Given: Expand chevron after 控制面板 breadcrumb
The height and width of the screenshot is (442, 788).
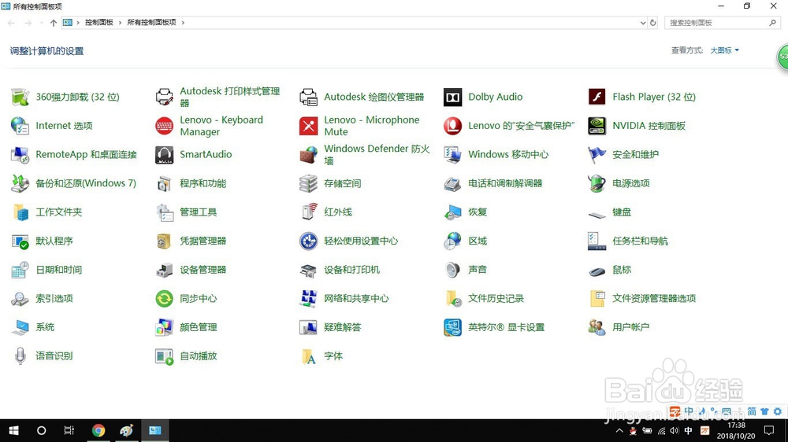Looking at the screenshot, I should (x=120, y=23).
